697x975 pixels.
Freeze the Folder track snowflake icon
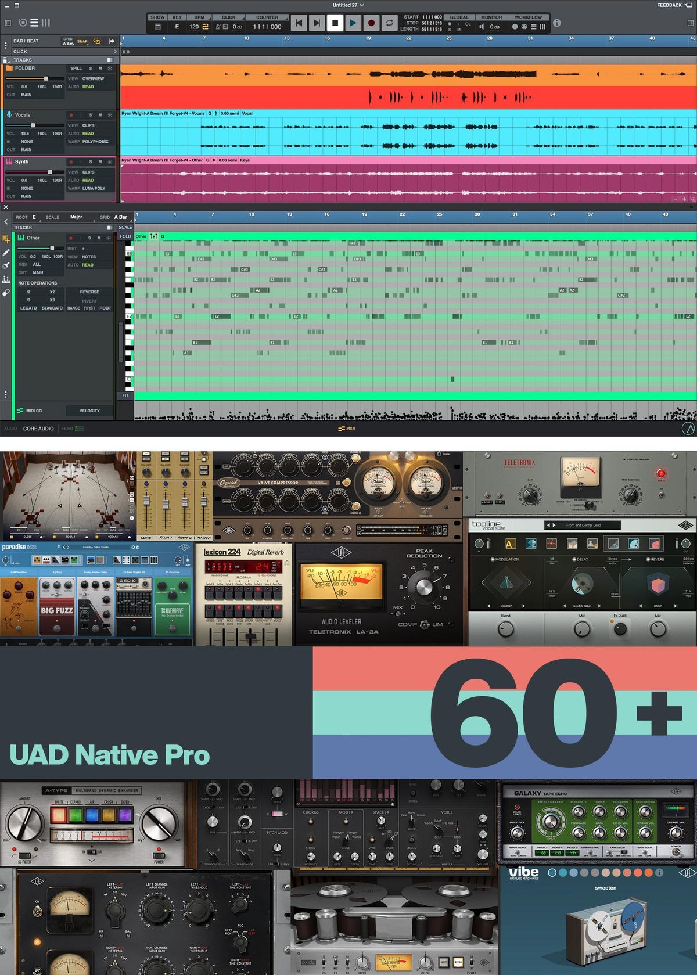click(x=110, y=69)
